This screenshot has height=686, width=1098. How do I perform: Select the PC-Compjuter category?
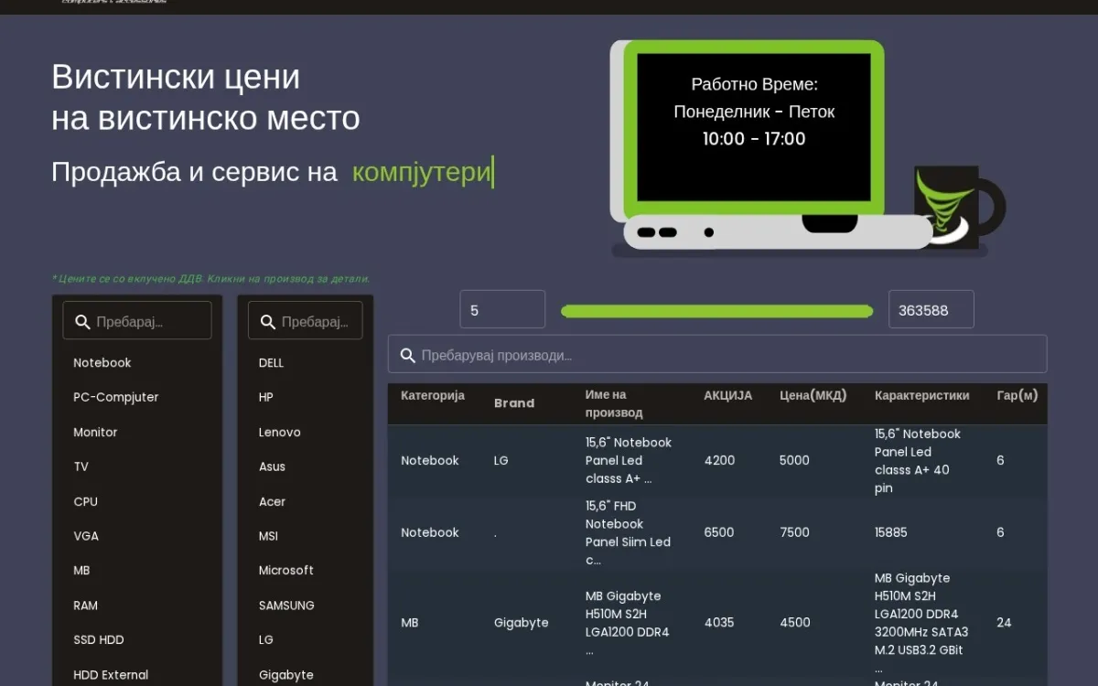tap(116, 397)
